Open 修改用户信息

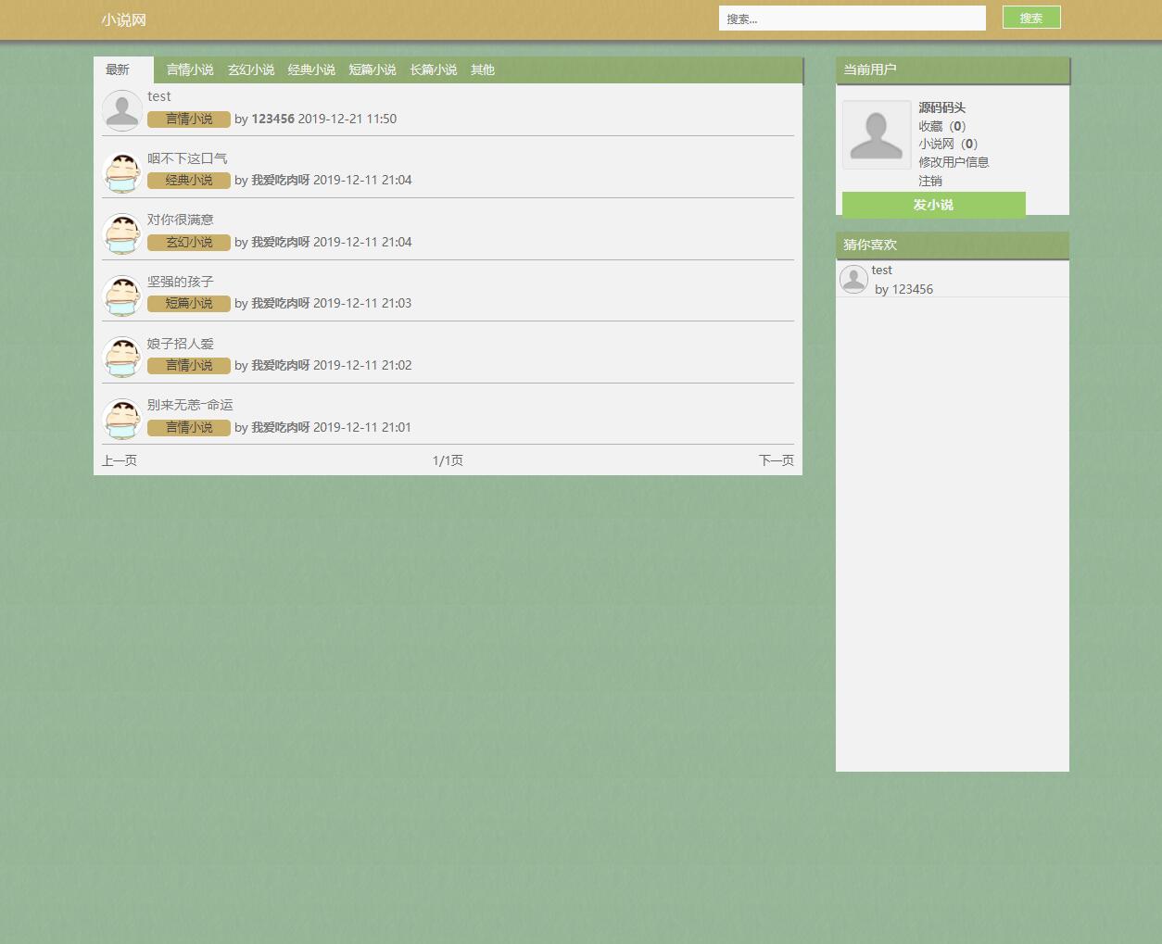point(954,162)
